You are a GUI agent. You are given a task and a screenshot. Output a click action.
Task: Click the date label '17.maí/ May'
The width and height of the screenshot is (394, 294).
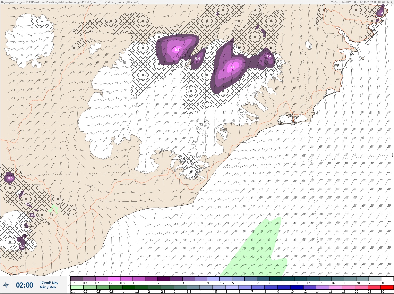click(49, 283)
